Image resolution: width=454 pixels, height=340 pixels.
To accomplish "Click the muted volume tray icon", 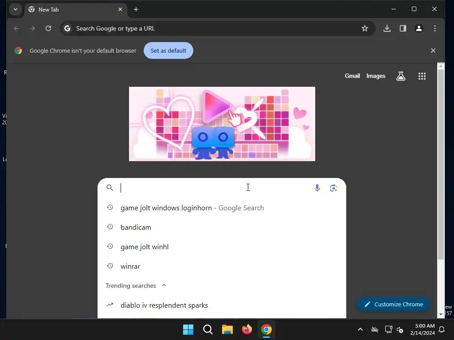I will tap(400, 329).
